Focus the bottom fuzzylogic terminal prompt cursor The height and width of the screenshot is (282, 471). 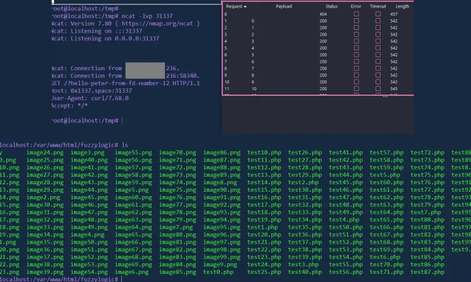pos(122,279)
